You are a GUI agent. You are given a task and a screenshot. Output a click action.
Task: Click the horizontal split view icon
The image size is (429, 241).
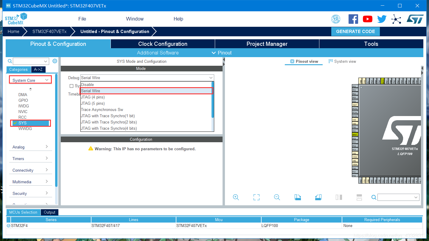pyautogui.click(x=359, y=197)
